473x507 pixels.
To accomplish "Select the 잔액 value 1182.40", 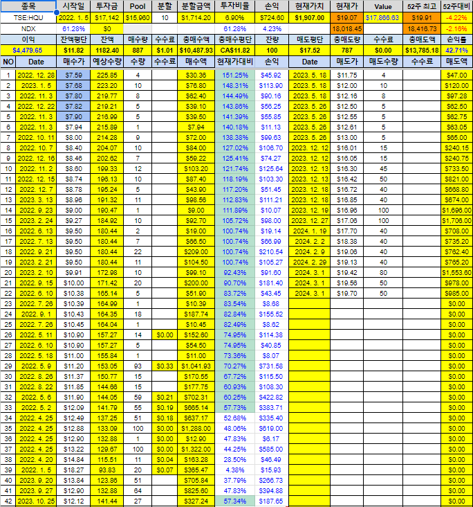I will tap(107, 50).
